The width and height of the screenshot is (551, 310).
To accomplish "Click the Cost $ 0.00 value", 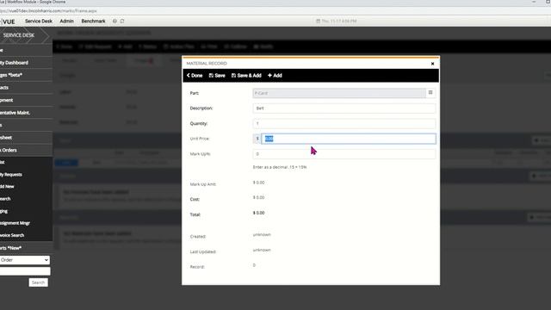I will point(258,197).
